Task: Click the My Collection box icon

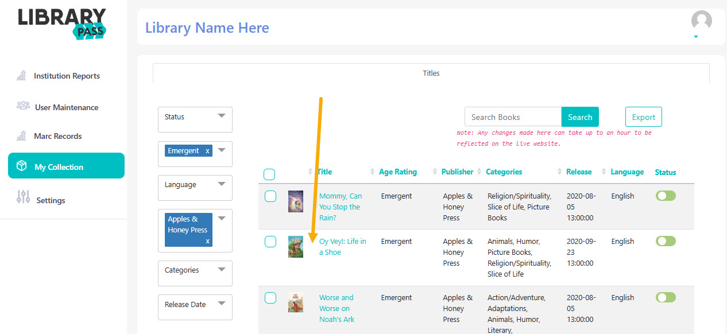Action: [22, 166]
